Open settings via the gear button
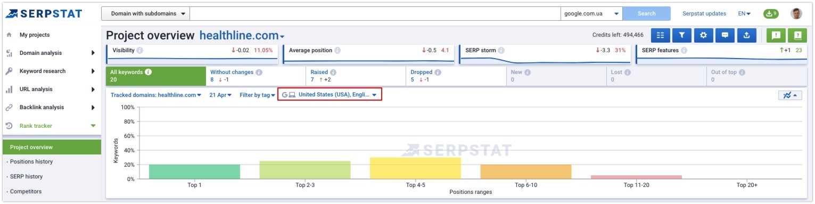This screenshot has height=204, width=815. coord(703,35)
